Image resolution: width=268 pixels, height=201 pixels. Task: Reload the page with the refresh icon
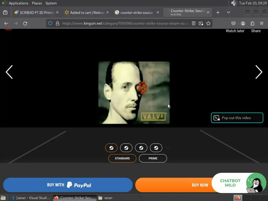[x=25, y=23]
